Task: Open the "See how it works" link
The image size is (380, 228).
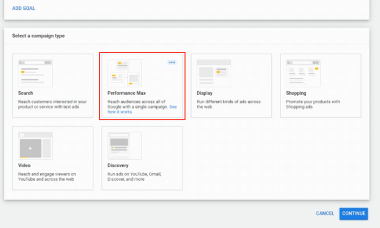Action: [119, 111]
